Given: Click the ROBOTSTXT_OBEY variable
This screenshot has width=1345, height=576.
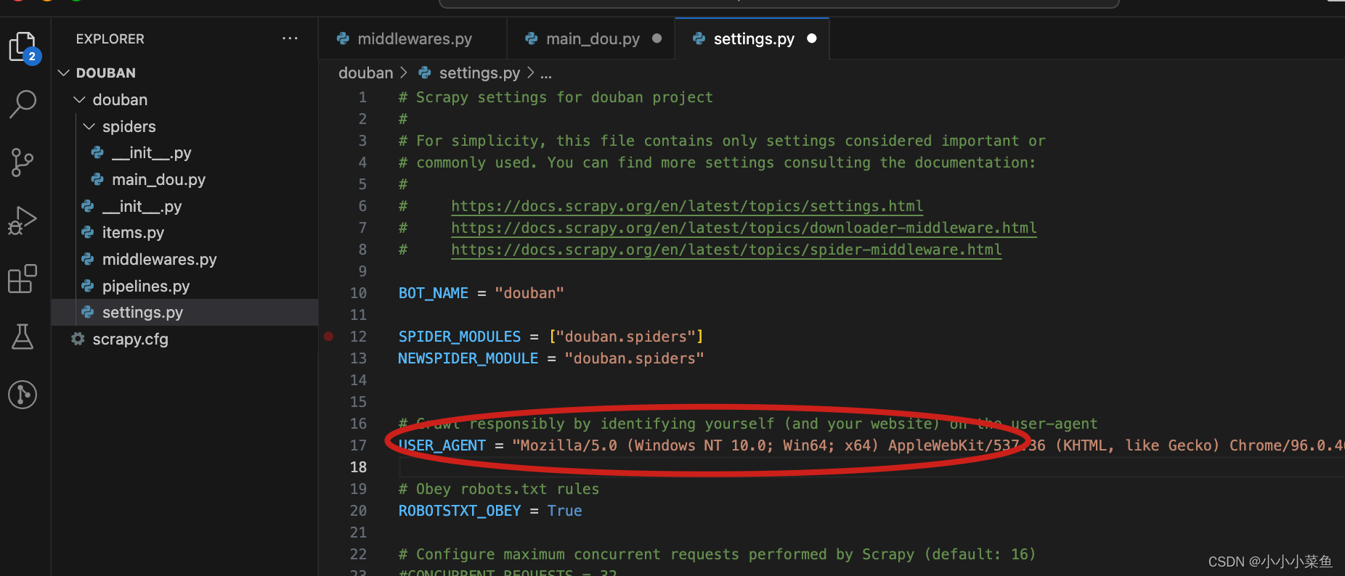Looking at the screenshot, I should pyautogui.click(x=460, y=511).
